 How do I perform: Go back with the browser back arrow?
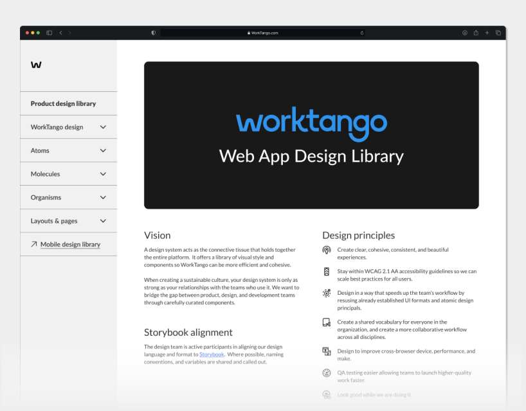[x=60, y=33]
